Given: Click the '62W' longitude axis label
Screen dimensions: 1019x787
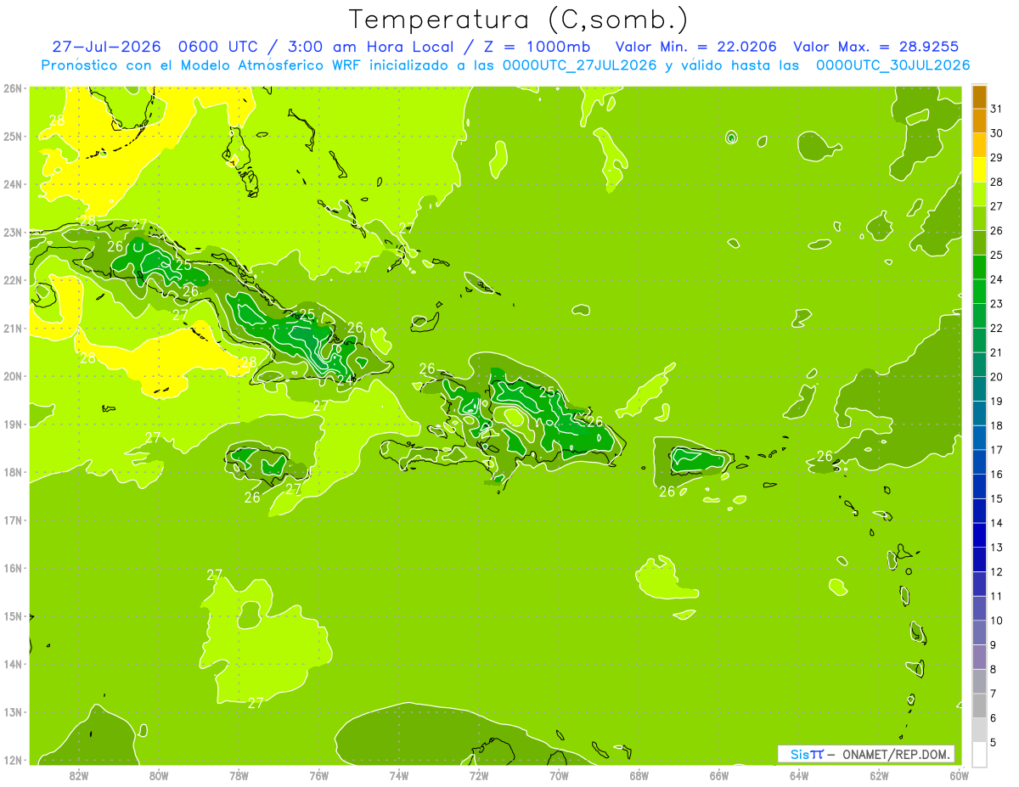Looking at the screenshot, I should point(879,775).
